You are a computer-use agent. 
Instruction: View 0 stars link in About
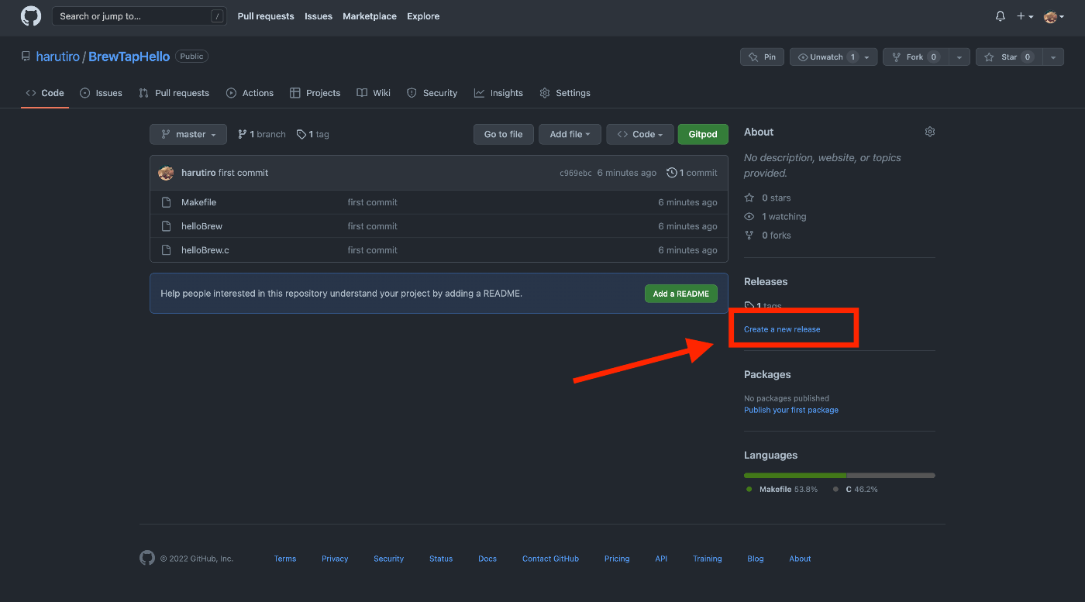(x=768, y=198)
